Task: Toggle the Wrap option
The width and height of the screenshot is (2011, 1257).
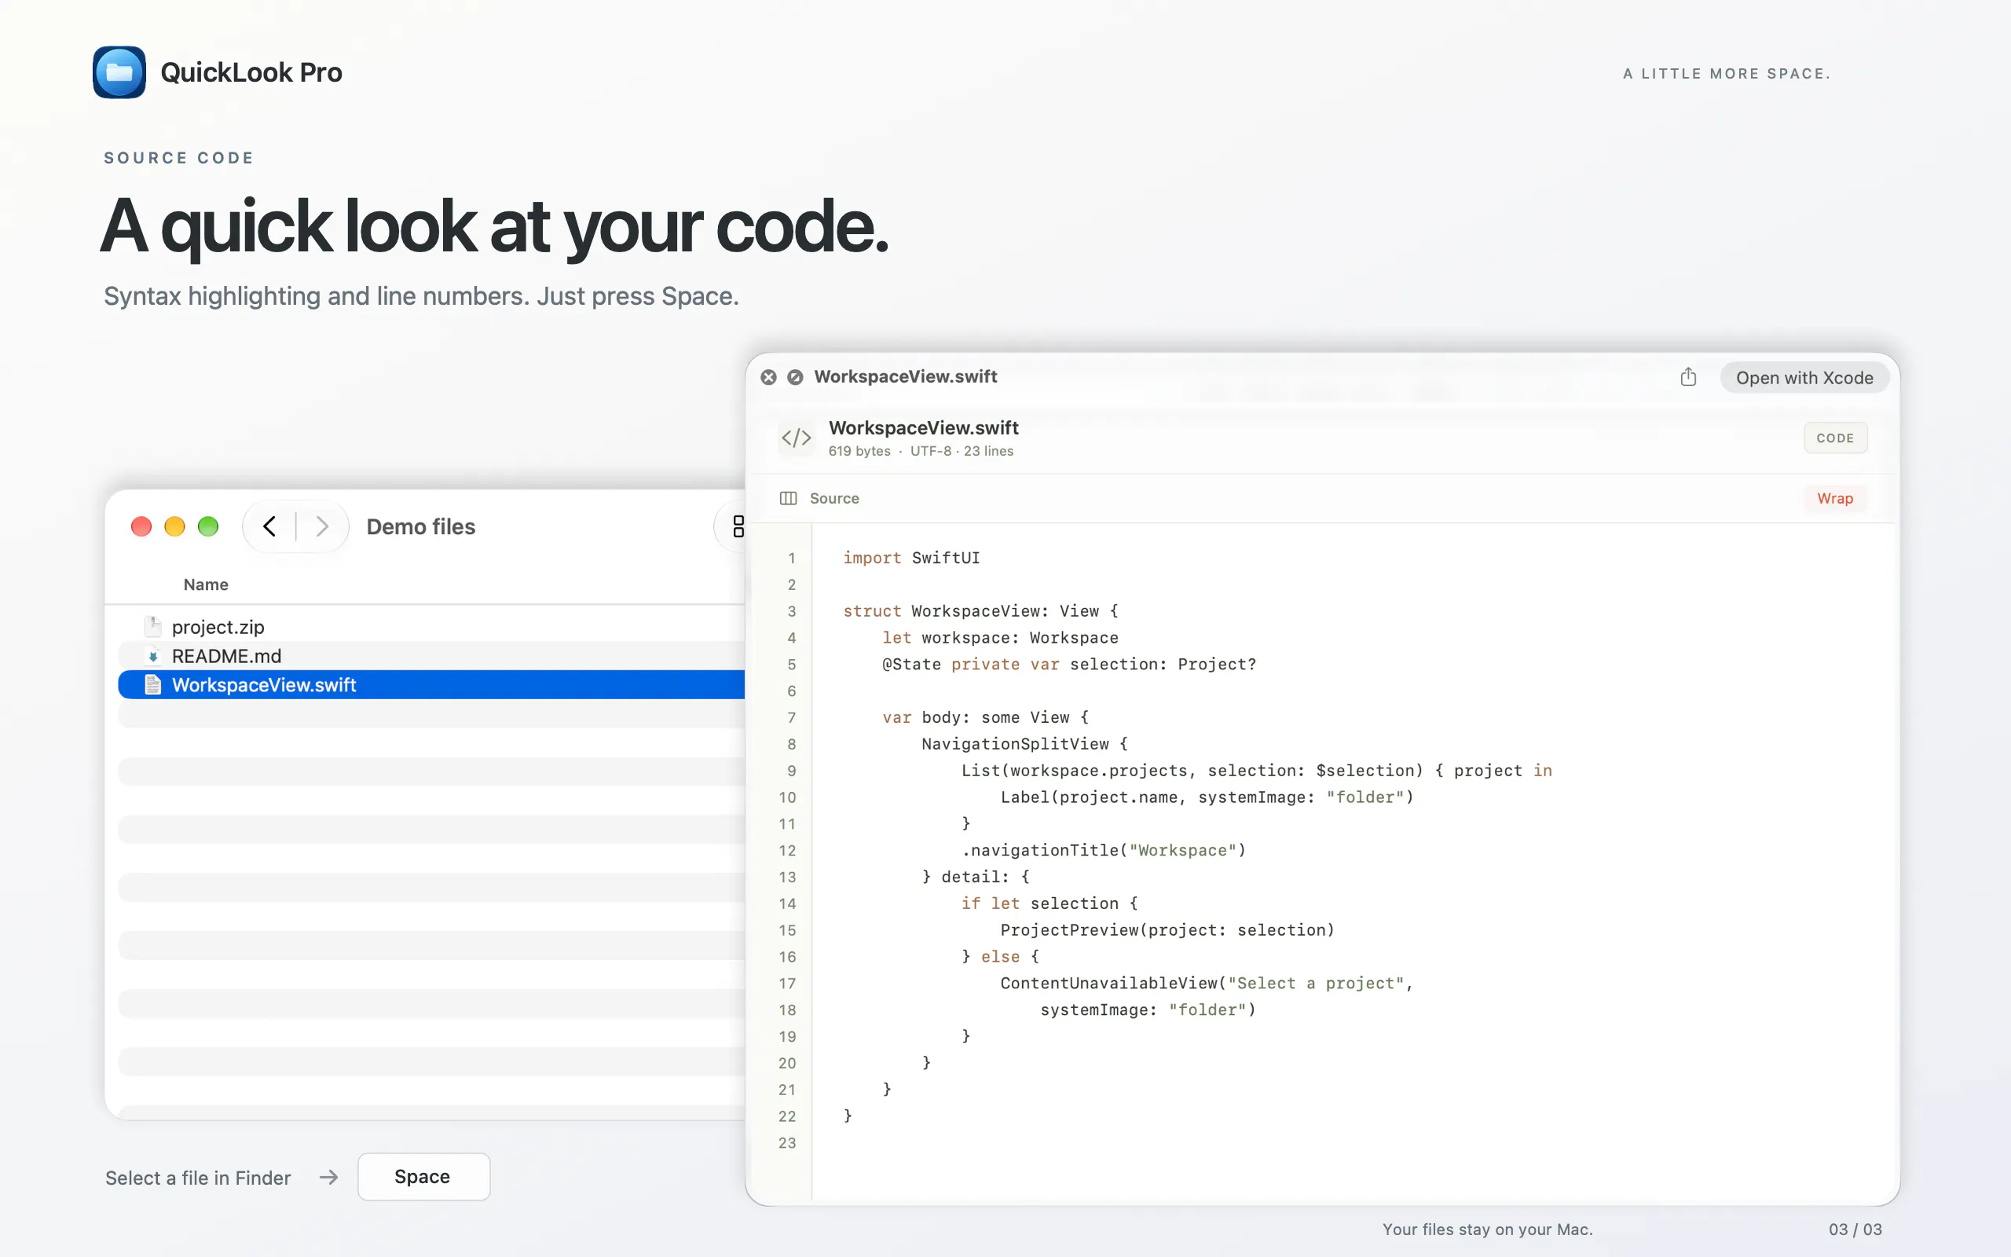Action: [x=1835, y=498]
